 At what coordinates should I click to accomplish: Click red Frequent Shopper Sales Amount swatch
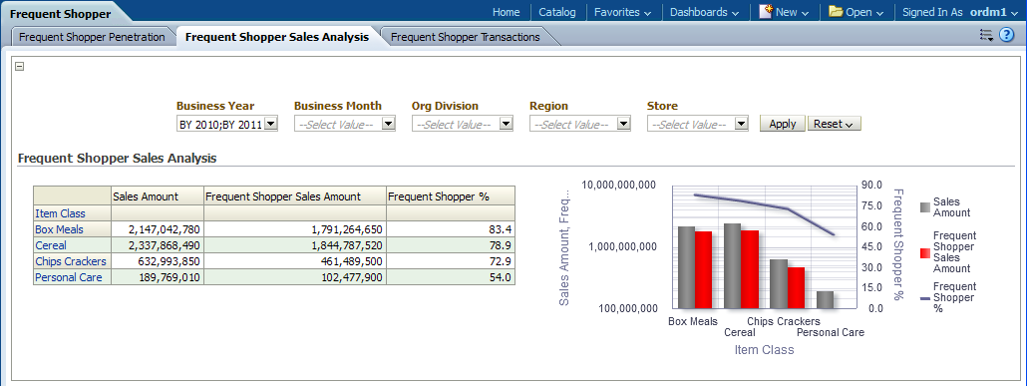pos(925,252)
